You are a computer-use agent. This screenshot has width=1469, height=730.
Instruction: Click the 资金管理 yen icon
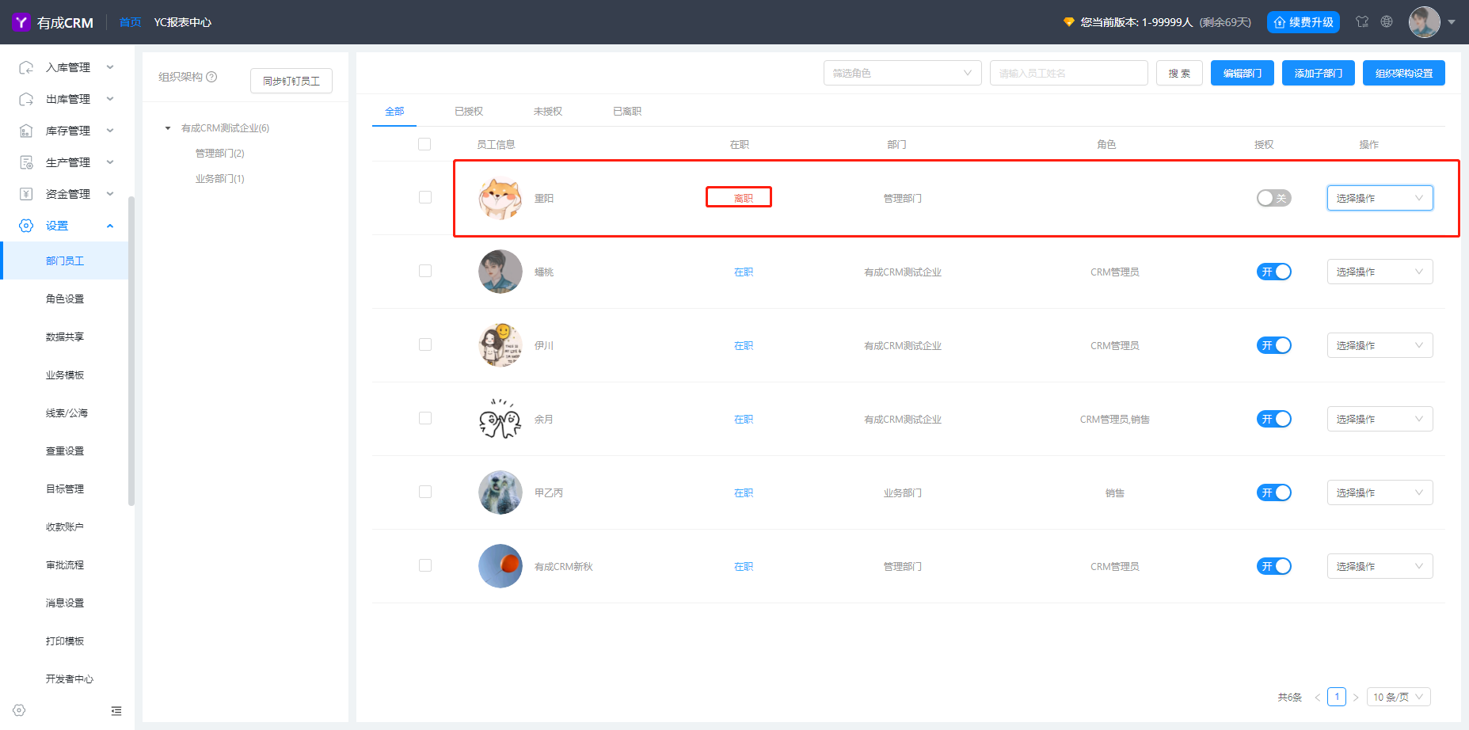[x=26, y=194]
